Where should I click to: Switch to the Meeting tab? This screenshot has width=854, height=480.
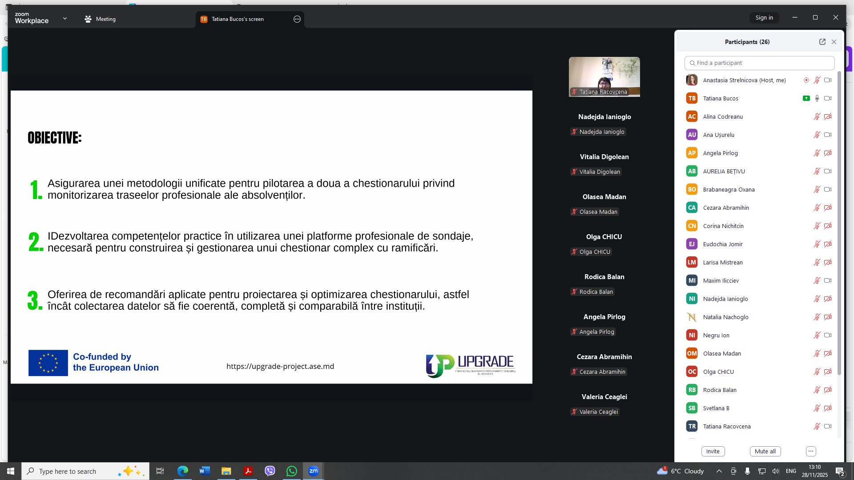(101, 19)
